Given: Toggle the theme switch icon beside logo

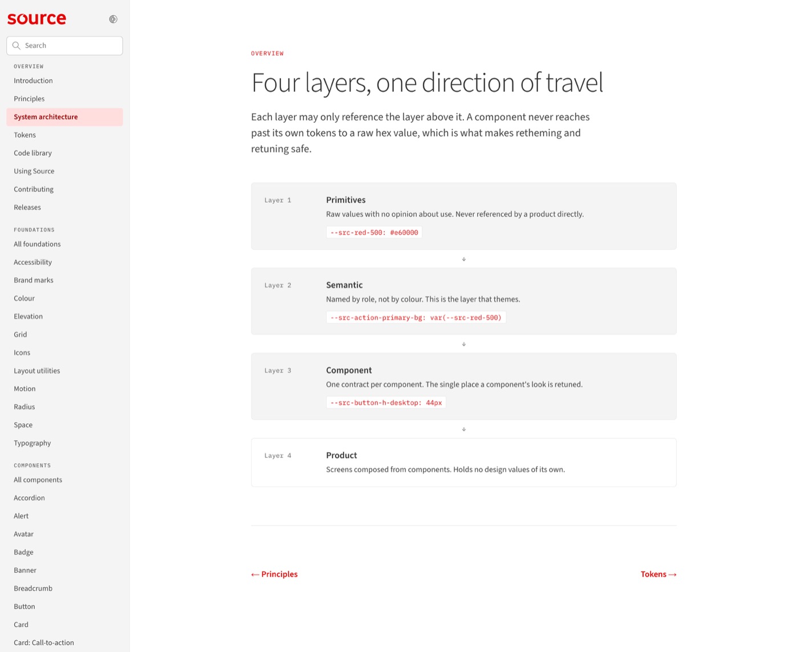Looking at the screenshot, I should [113, 19].
